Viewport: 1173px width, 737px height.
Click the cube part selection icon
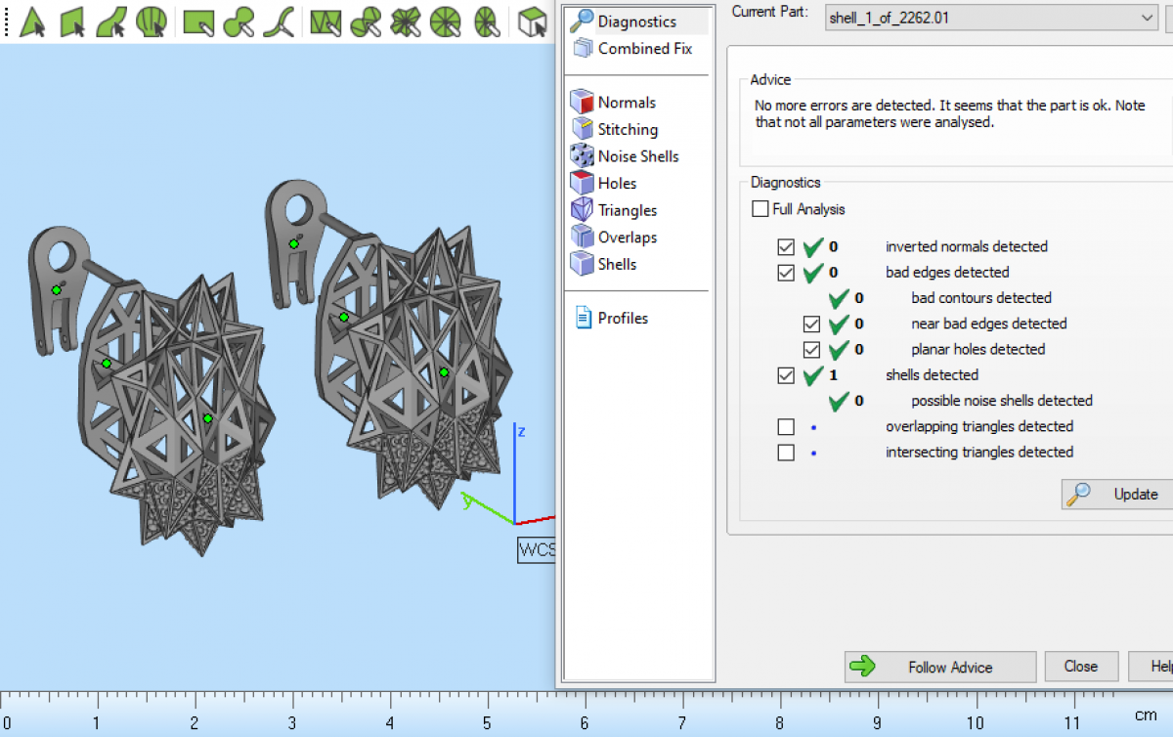(532, 21)
